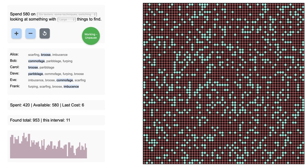Select Carol's highlighted 'broose' technique
The width and height of the screenshot is (307, 167).
33,67
